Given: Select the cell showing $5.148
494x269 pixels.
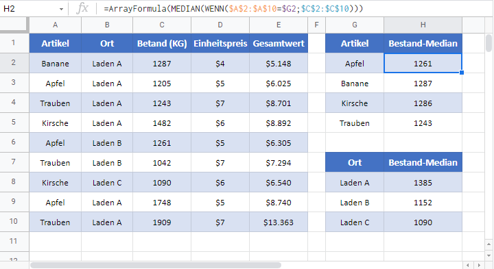Looking at the screenshot, I should coord(279,64).
